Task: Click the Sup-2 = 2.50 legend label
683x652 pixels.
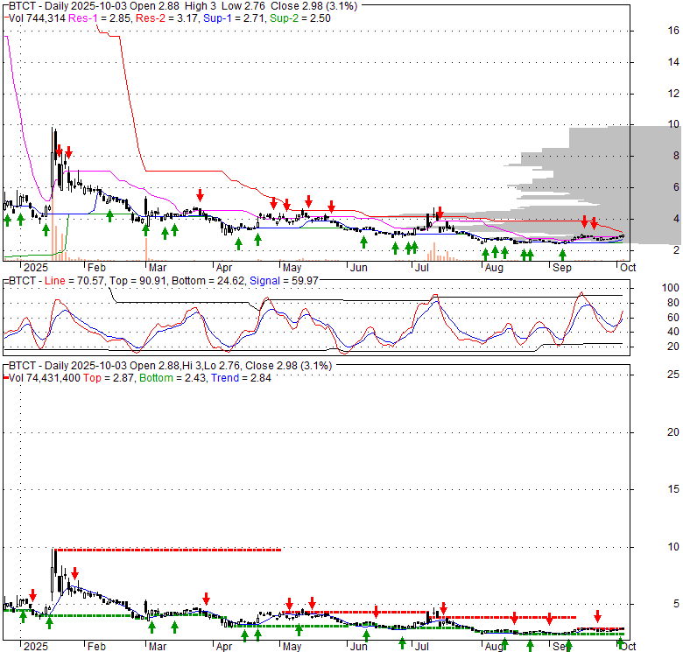Action: [x=300, y=18]
